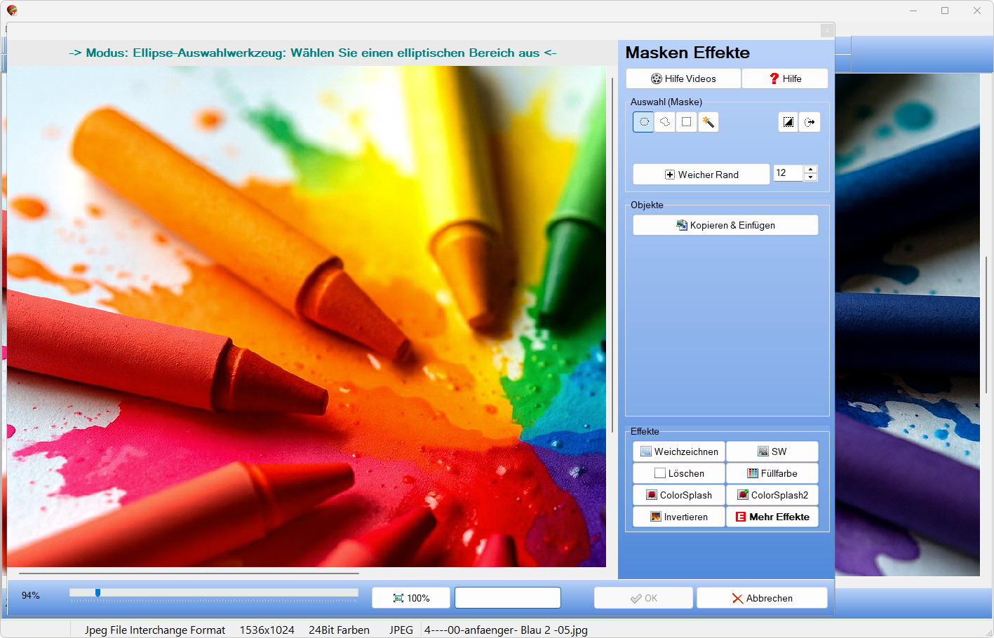Click the soft edge value field
Screen dimensions: 994x638
click(x=788, y=173)
